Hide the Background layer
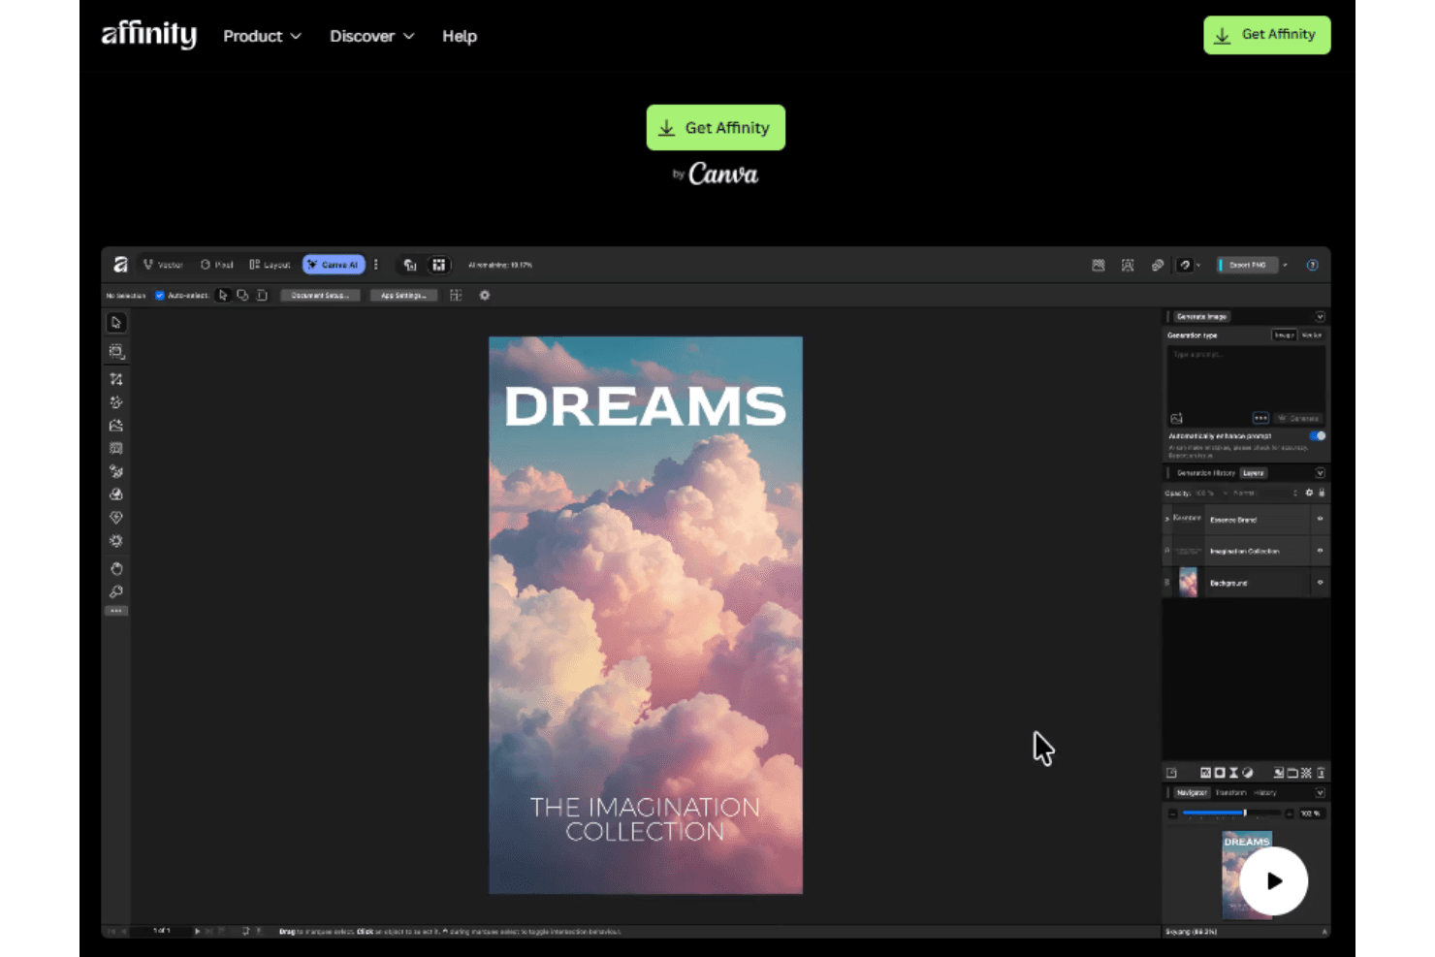This screenshot has height=957, width=1435. [x=1320, y=583]
